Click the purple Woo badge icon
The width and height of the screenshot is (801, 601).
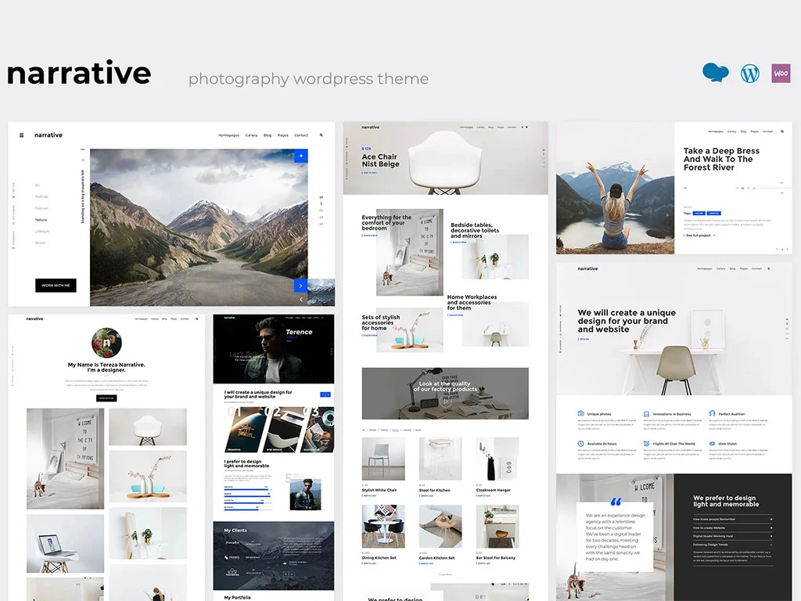[781, 73]
